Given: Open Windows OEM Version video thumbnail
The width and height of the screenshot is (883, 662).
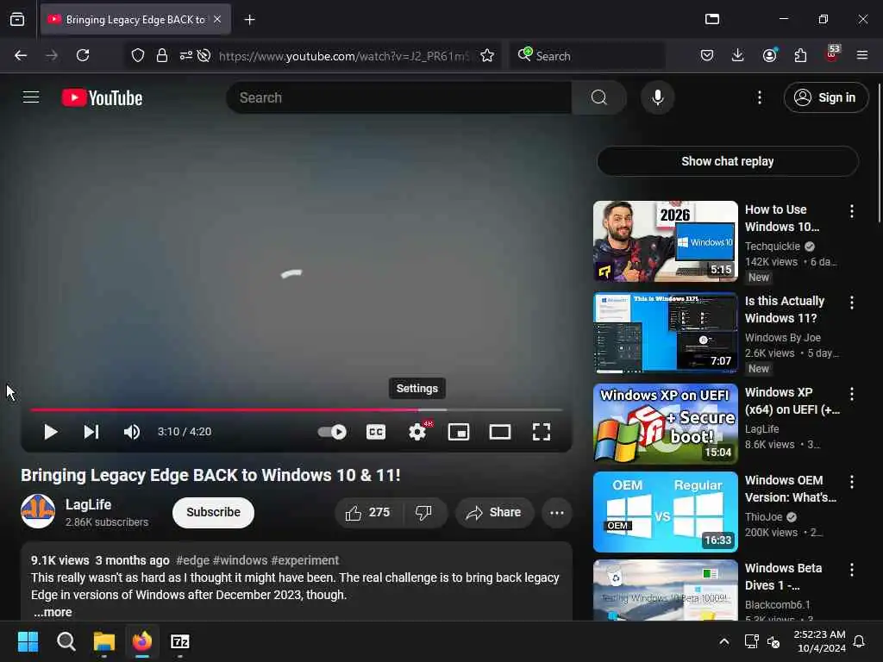Looking at the screenshot, I should (665, 512).
